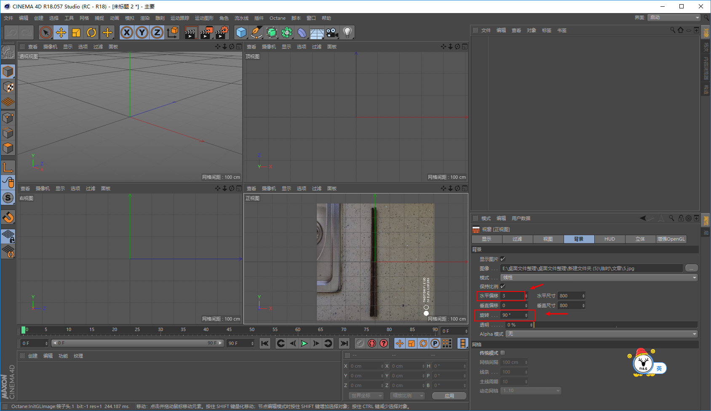Click the Camera object icon
The width and height of the screenshot is (711, 411).
(x=332, y=32)
